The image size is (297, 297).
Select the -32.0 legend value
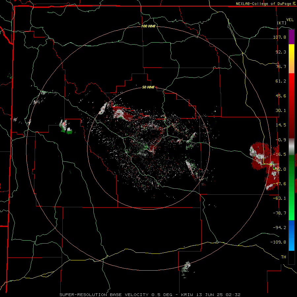pos(280,169)
